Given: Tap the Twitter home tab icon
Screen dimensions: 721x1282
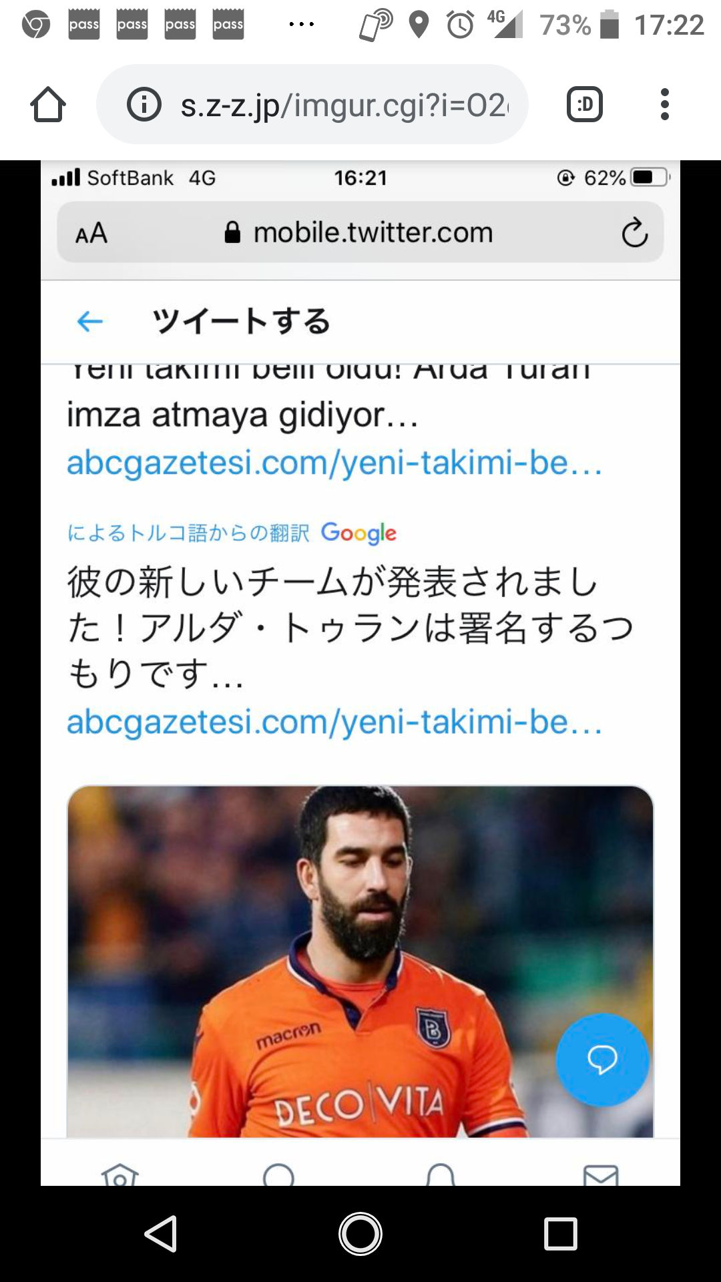Looking at the screenshot, I should (x=120, y=1174).
